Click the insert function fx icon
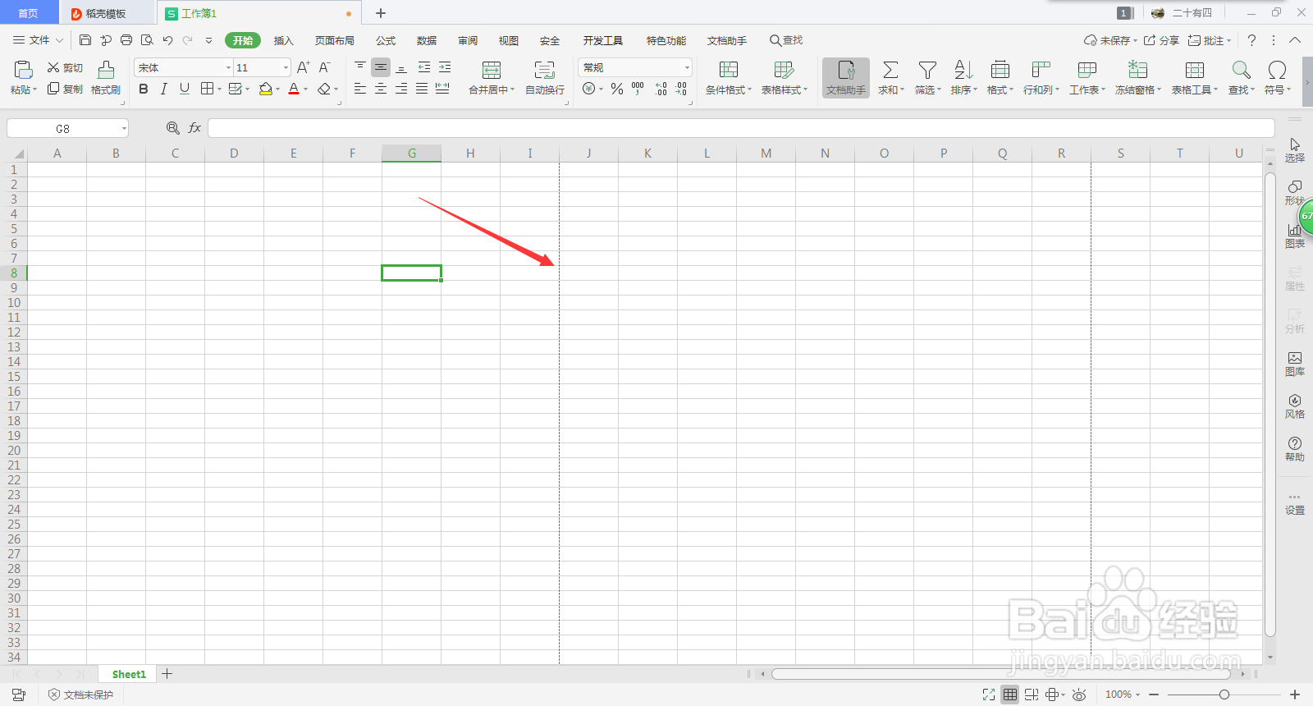The image size is (1313, 706). pyautogui.click(x=194, y=128)
